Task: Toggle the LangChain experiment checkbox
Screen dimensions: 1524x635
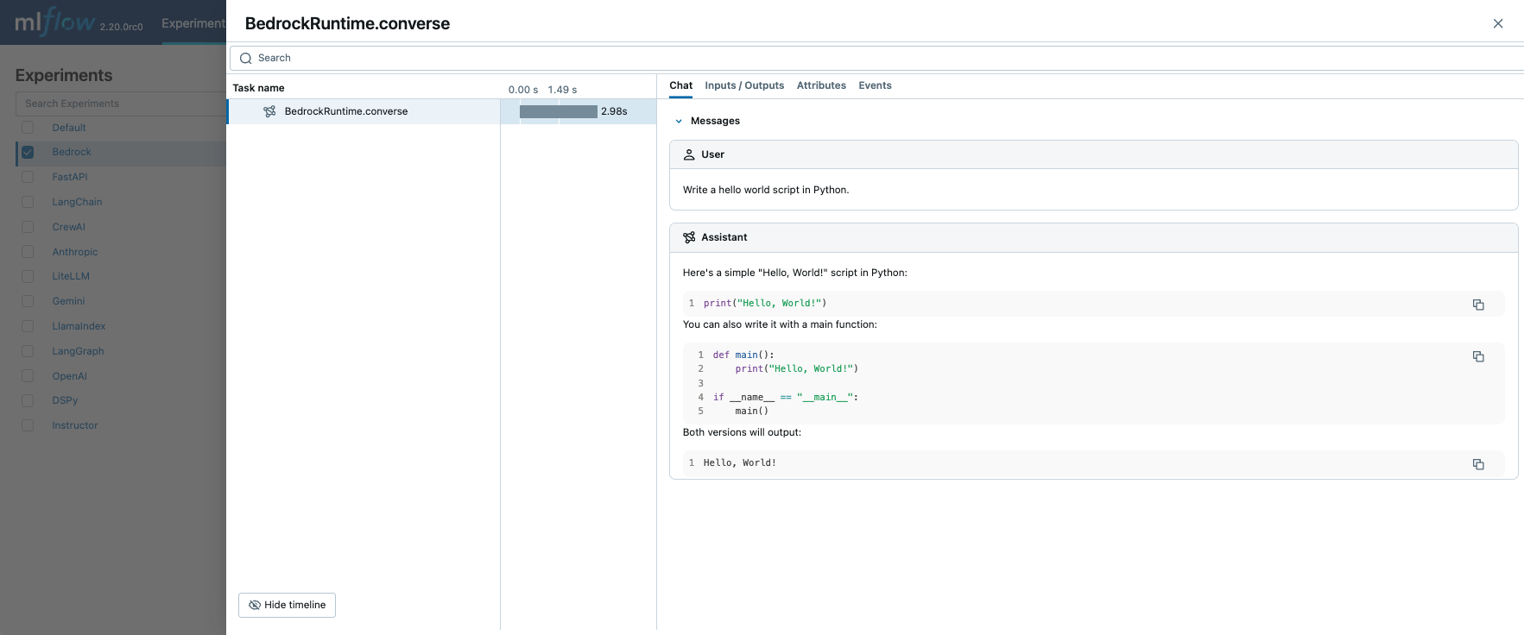Action: 28,202
